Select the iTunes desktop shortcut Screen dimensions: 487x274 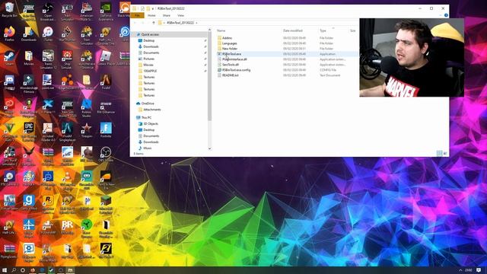(x=47, y=33)
